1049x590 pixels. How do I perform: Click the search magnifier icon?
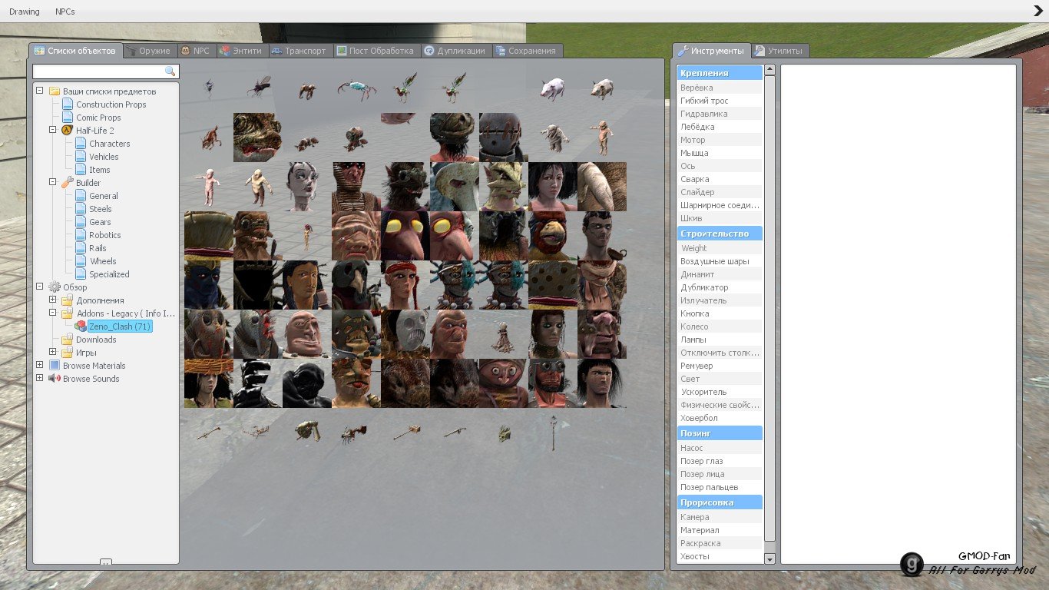[170, 71]
